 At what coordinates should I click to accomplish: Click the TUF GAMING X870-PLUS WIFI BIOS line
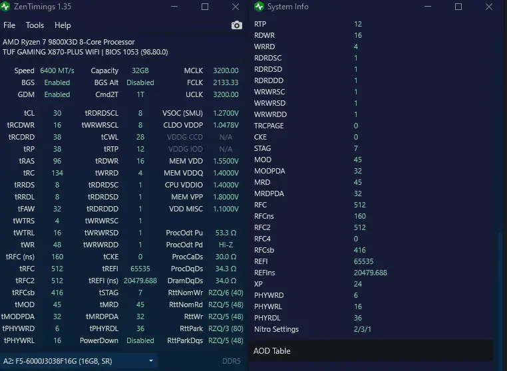point(85,52)
